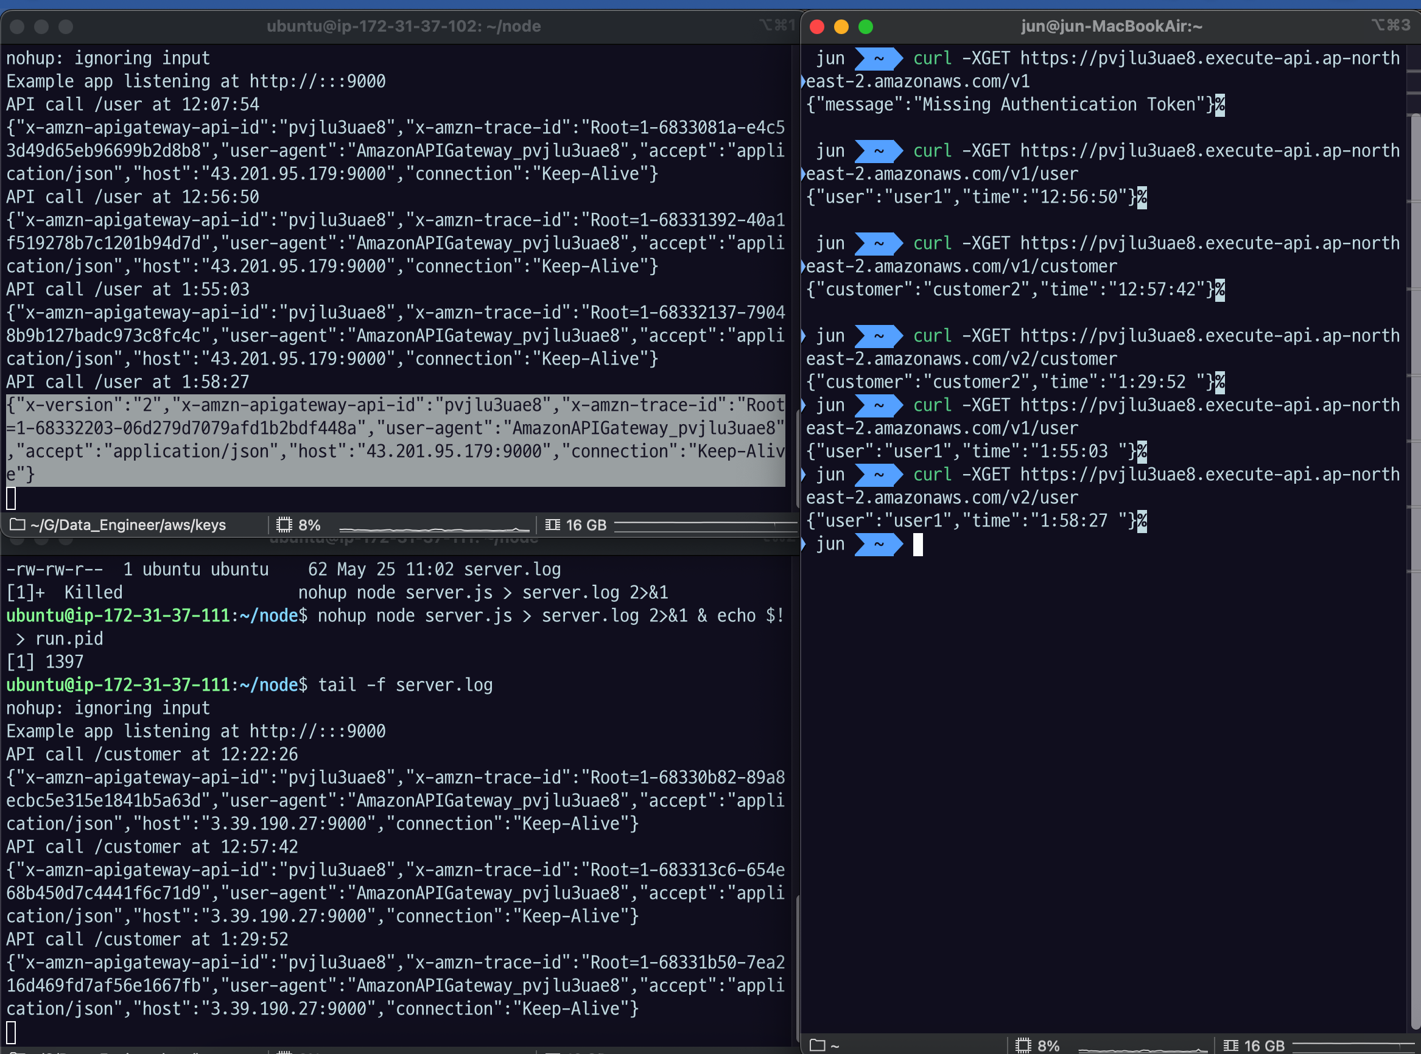1421x1054 pixels.
Task: Click the command mark arrow beside the v2/customer curl command
Action: (803, 335)
